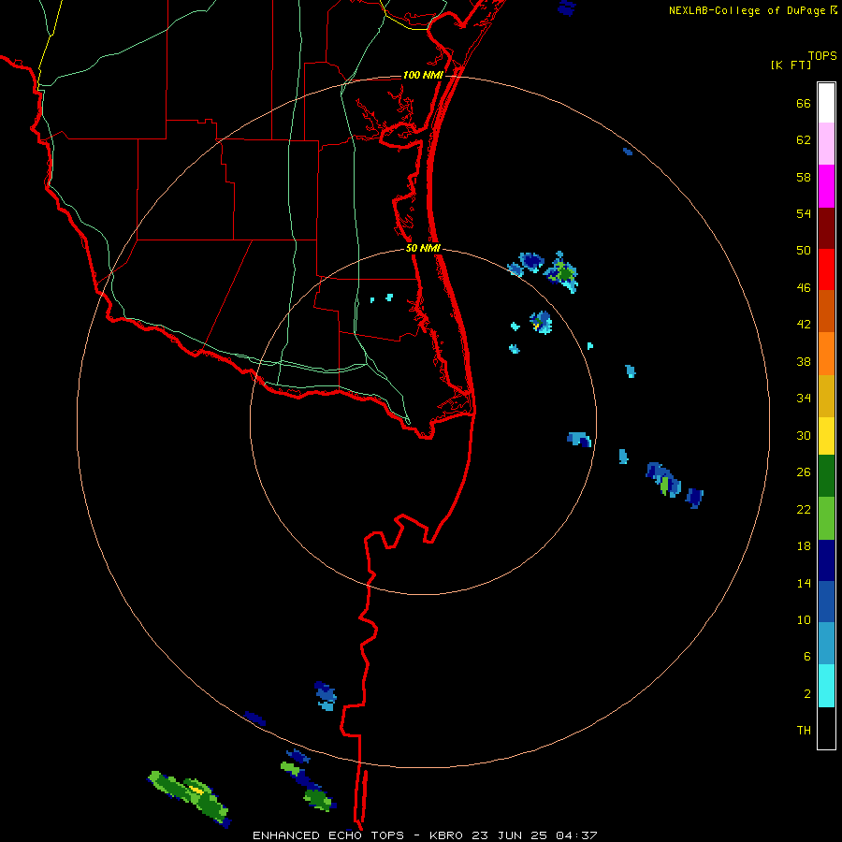This screenshot has height=842, width=842.
Task: Click the legend value 62
Action: pos(804,140)
